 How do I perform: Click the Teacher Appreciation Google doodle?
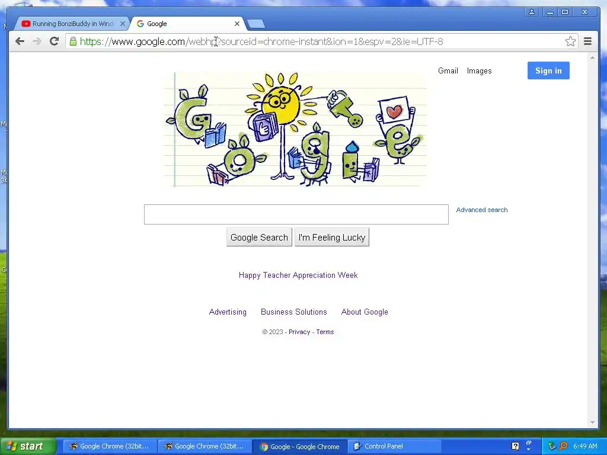point(295,130)
